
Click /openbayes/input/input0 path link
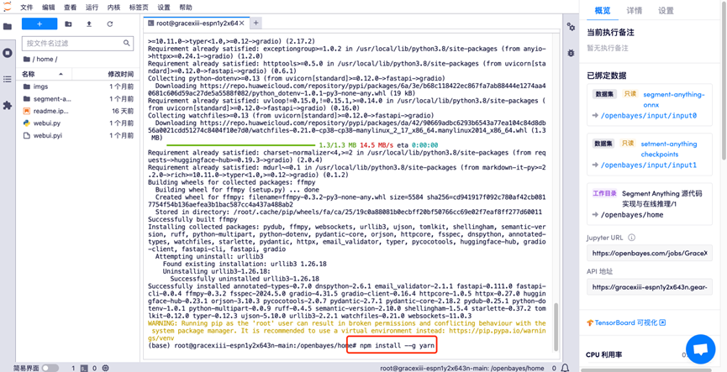[649, 116]
